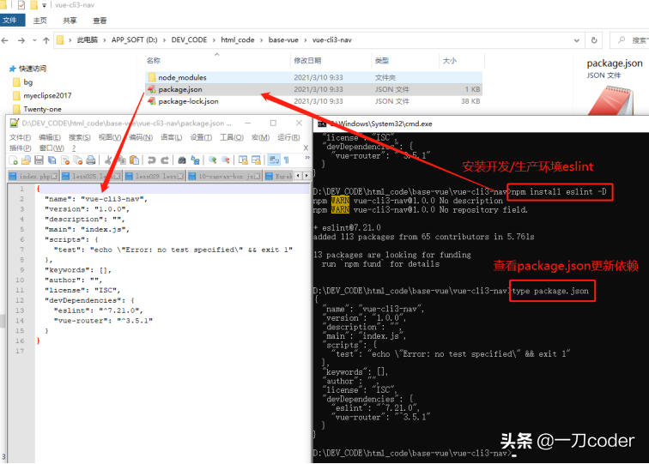This screenshot has width=649, height=464.
Task: Open the bg folder in quick access
Action: [x=23, y=81]
